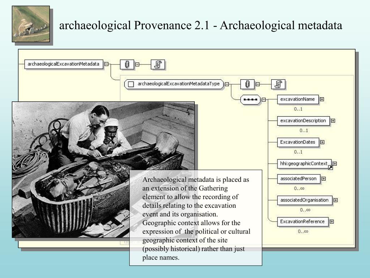Select the associatedOrganisation element box

305,200
